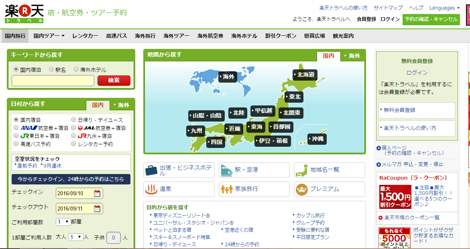Open the 国内旅行 navigation item
Image resolution: width=470 pixels, height=249 pixels.
click(x=15, y=36)
